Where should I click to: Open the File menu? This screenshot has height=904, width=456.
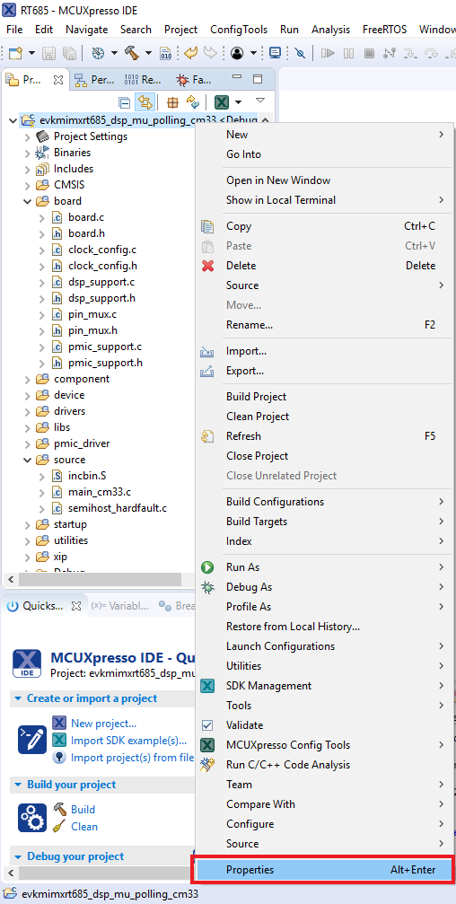pos(13,30)
